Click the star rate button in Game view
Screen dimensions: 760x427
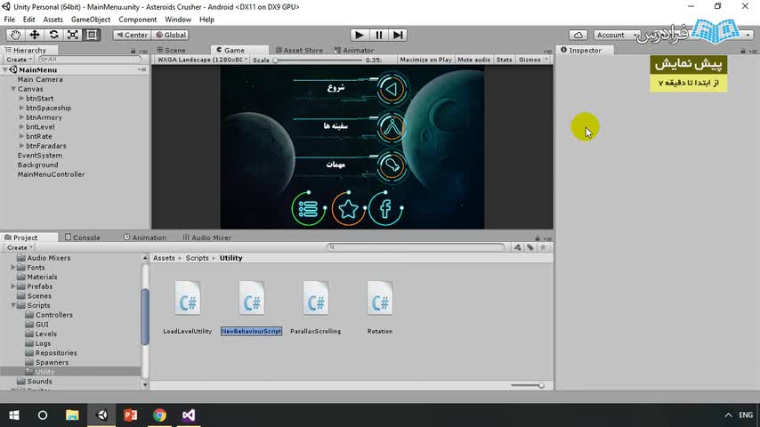tap(348, 209)
